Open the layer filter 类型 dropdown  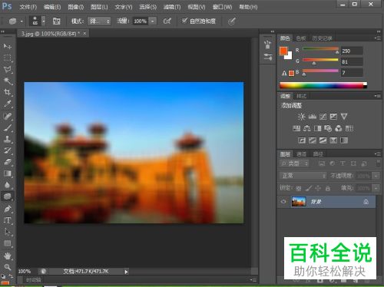point(294,163)
